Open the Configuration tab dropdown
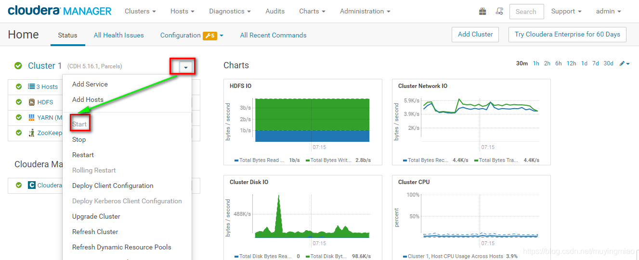This screenshot has width=639, height=260. pos(222,36)
